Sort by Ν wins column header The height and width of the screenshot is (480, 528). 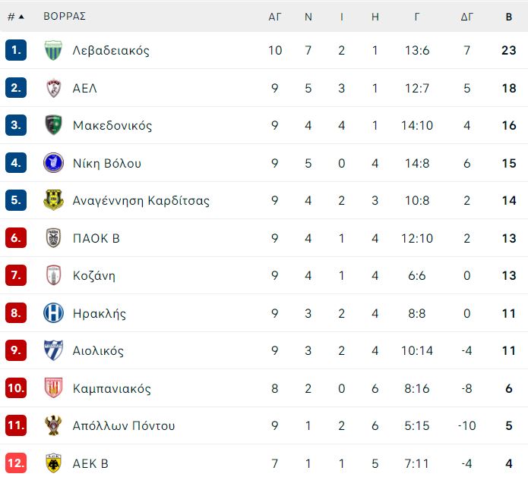tap(308, 17)
